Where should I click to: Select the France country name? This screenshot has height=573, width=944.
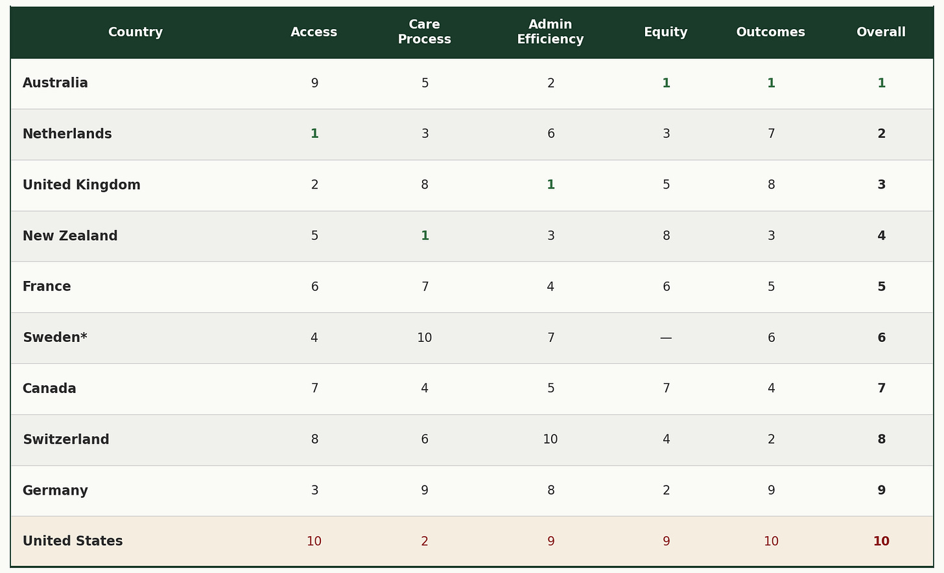[47, 287]
